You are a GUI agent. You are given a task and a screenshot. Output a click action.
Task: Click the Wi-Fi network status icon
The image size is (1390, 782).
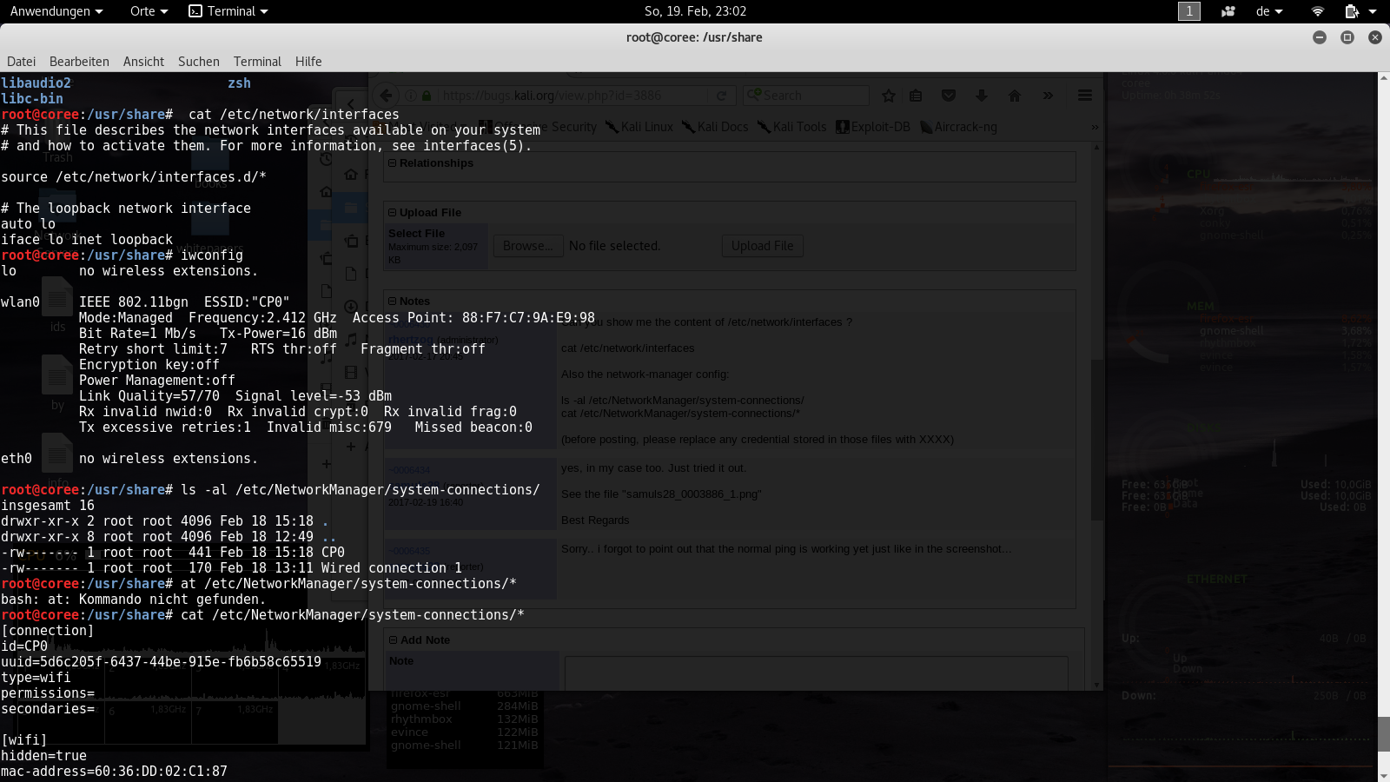[x=1317, y=11]
